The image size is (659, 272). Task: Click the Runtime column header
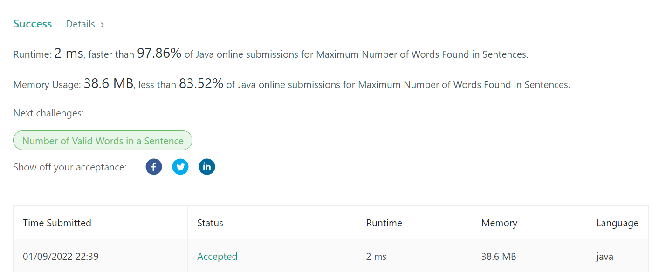[384, 223]
